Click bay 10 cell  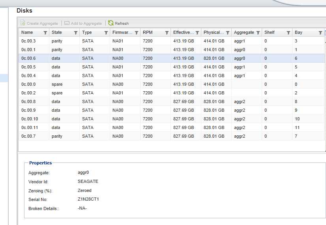pos(297,119)
